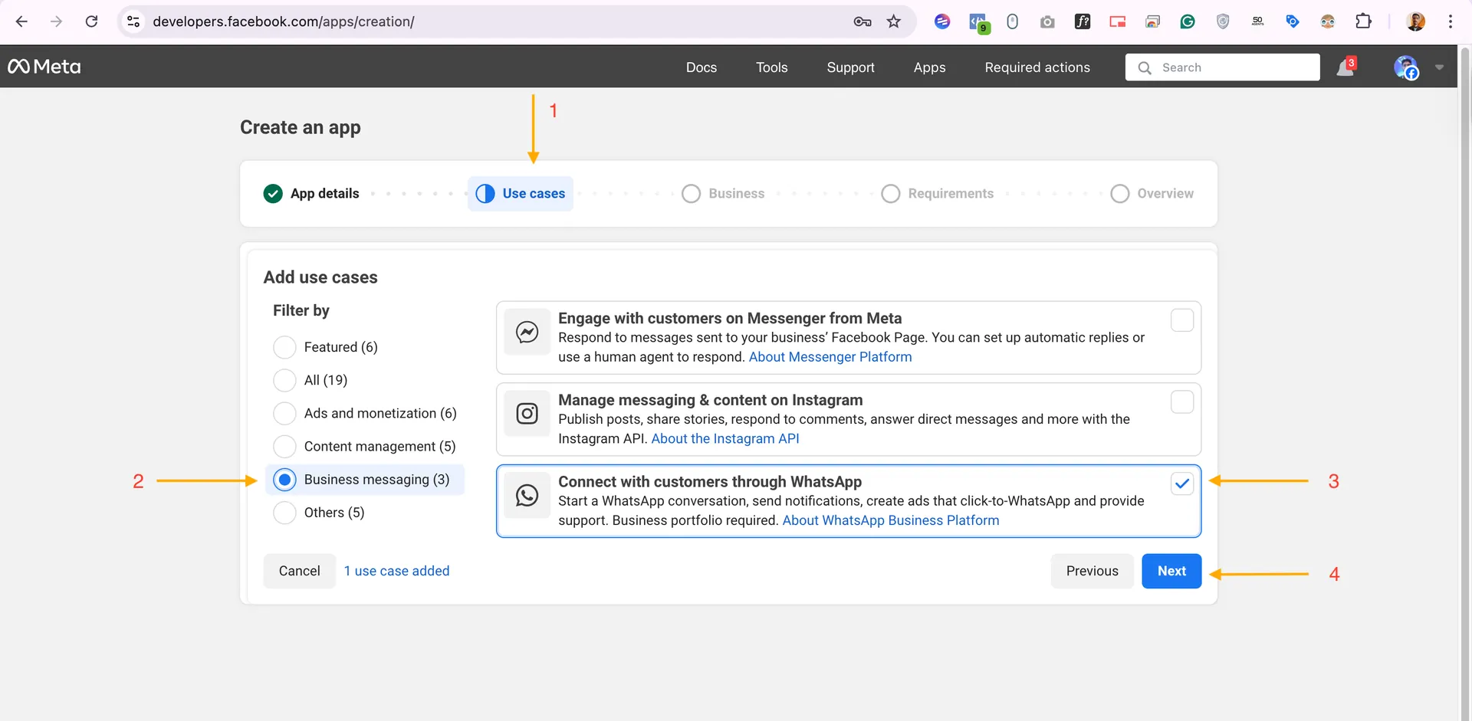
Task: Expand the account dropdown arrow
Action: [1439, 67]
